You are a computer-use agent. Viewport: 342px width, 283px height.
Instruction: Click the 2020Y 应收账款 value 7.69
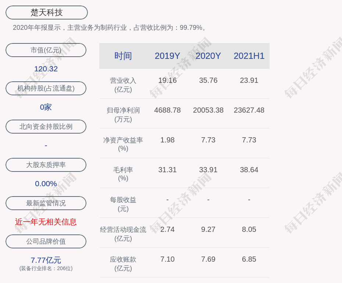tap(208, 259)
